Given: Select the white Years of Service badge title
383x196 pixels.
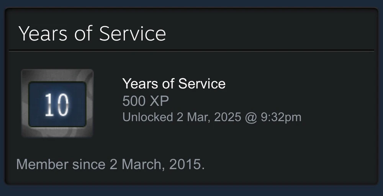Looking at the screenshot, I should tap(174, 83).
